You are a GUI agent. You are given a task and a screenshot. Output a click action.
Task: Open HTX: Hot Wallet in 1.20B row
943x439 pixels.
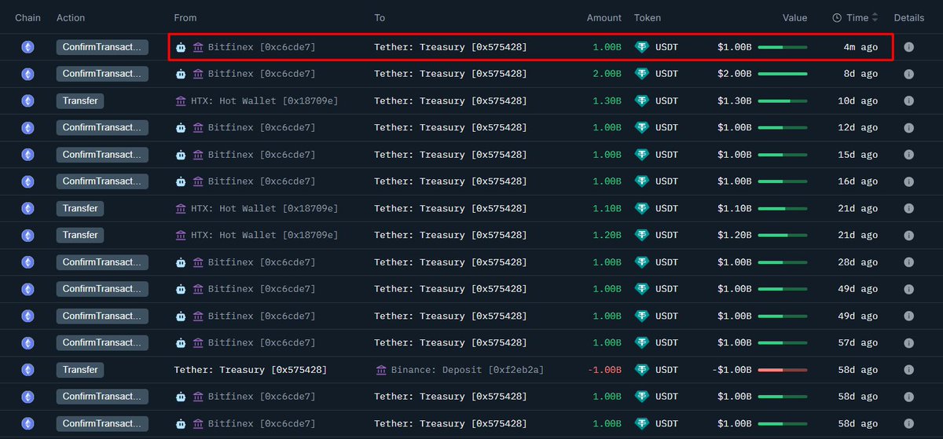pos(265,235)
